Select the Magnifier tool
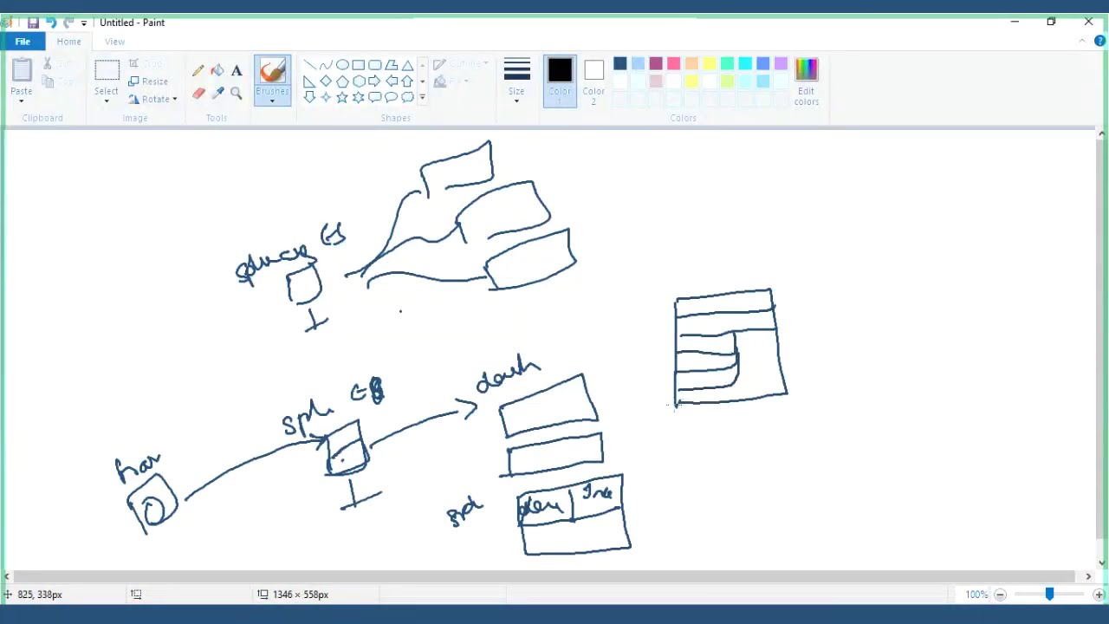This screenshot has width=1109, height=624. 237,93
